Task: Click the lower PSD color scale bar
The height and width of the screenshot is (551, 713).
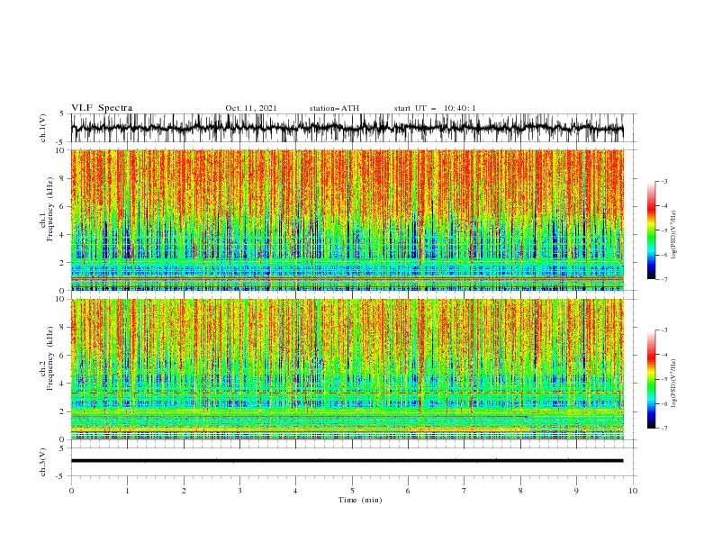Action: 651,379
